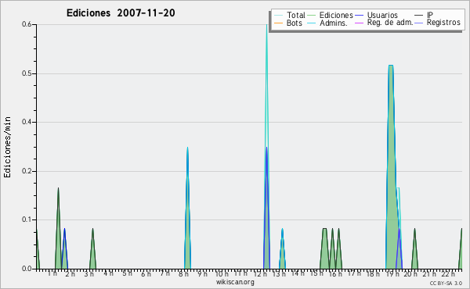Click the Bots orange legend line

[x=278, y=23]
